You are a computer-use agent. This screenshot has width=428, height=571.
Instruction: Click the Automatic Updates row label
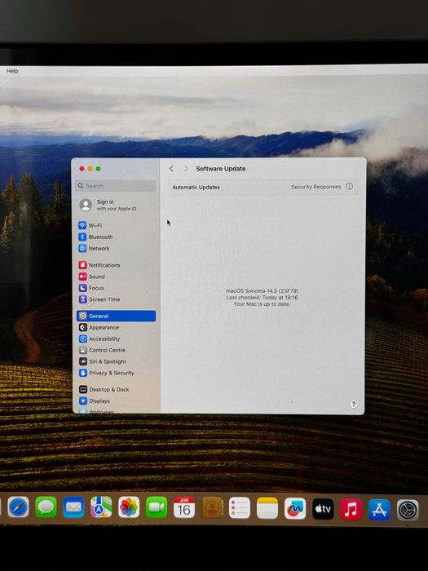[196, 187]
